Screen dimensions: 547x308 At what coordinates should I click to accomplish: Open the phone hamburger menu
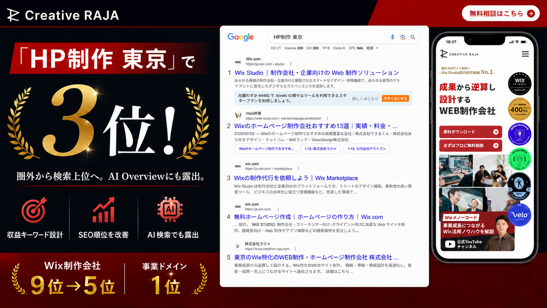pyautogui.click(x=525, y=54)
